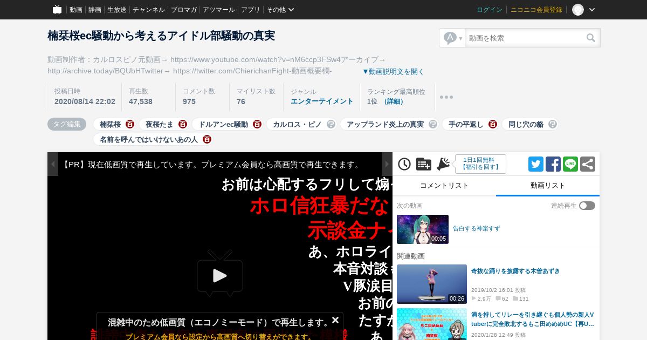Open the 楠栞桜 tag
Screen dimensions: 647x340
pyautogui.click(x=110, y=124)
